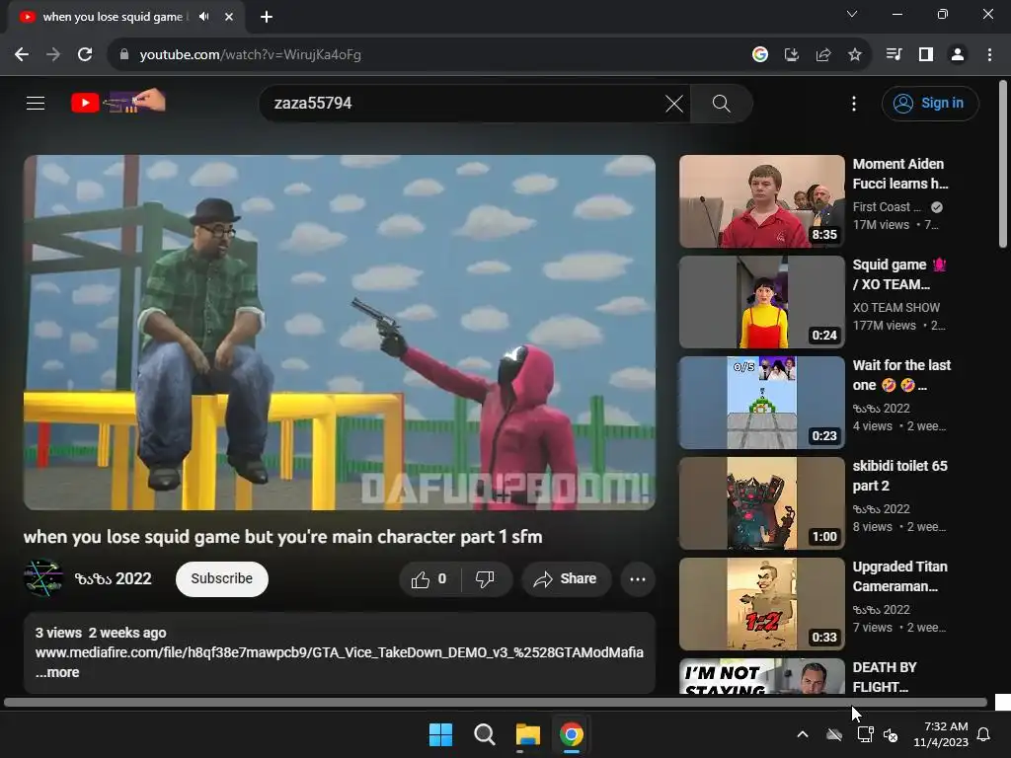This screenshot has width=1011, height=758.
Task: Open YouTube settings three-dot menu
Action: (854, 103)
